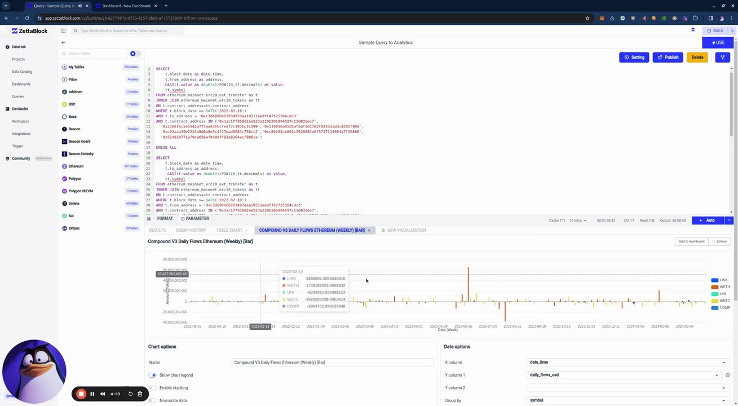Toggle UNI series in chart legend
This screenshot has height=406, width=738.
point(719,294)
